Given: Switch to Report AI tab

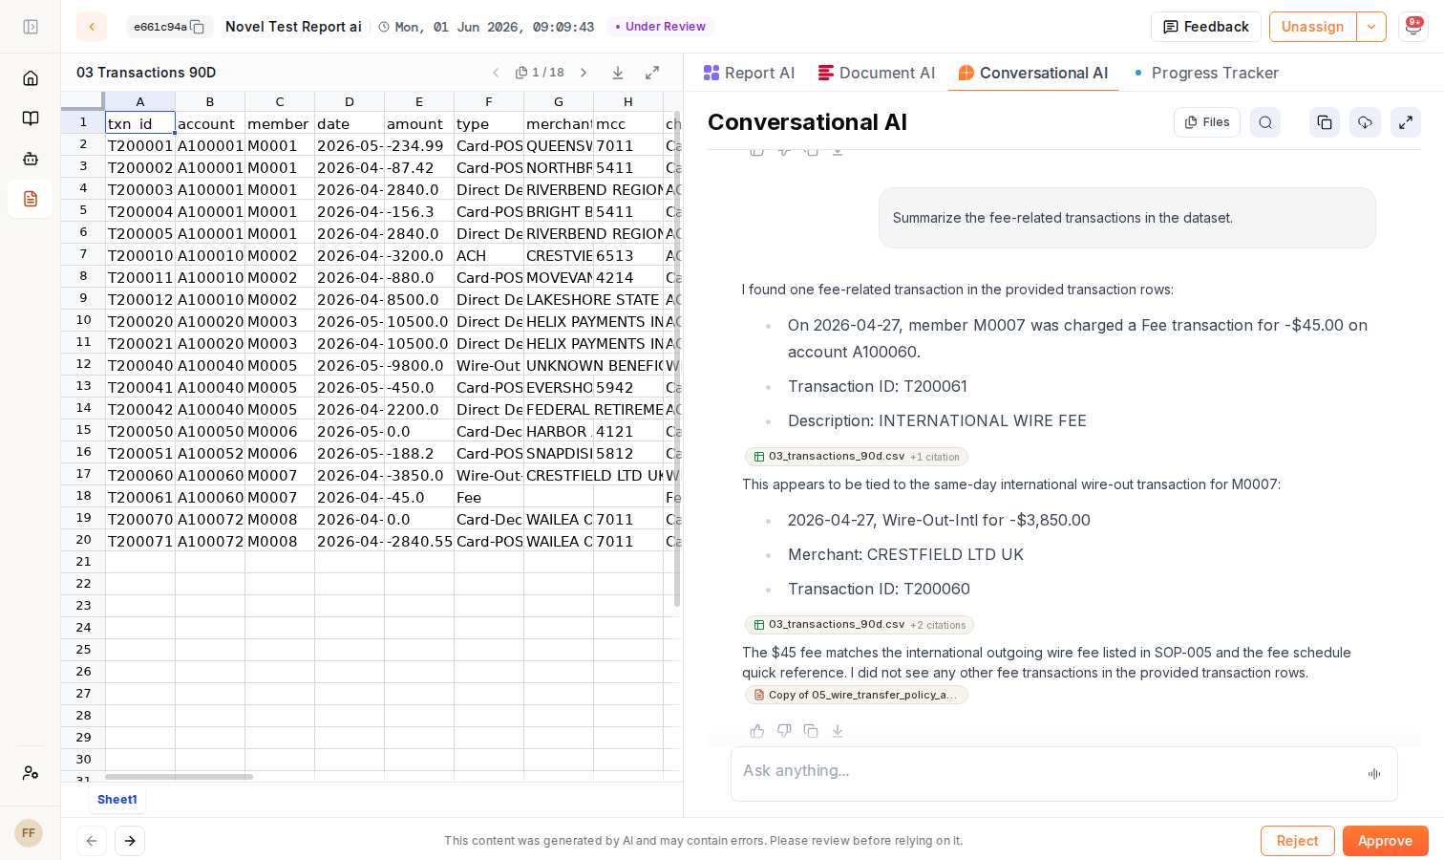Looking at the screenshot, I should [749, 73].
